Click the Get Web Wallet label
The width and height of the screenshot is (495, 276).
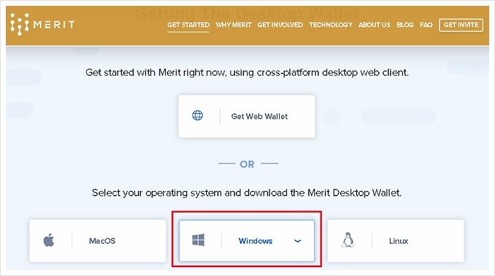pyautogui.click(x=259, y=117)
